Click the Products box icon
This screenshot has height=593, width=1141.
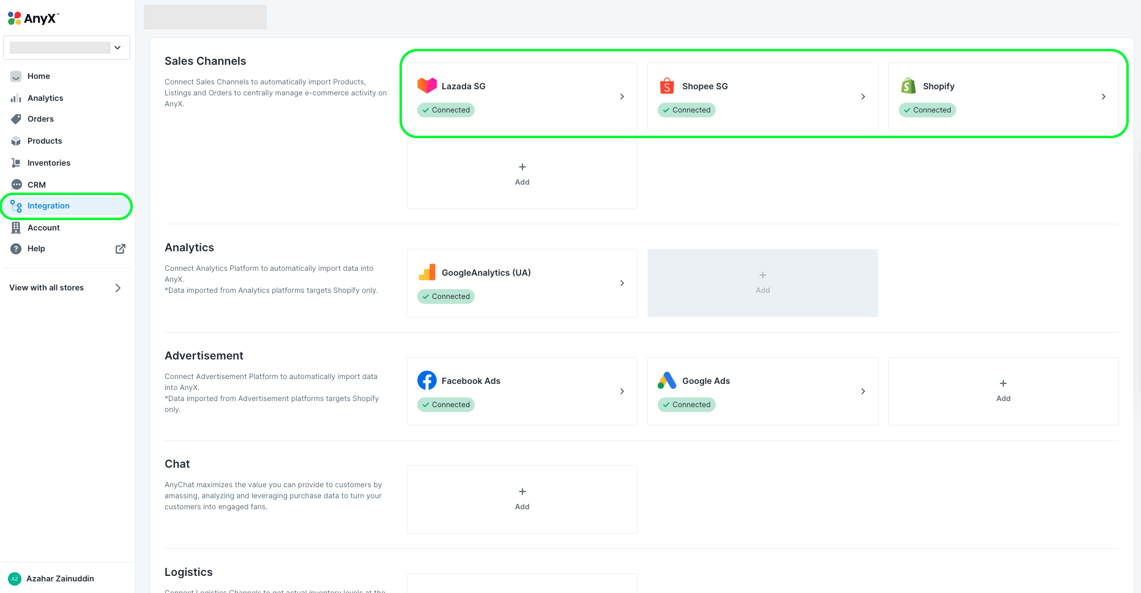click(x=16, y=141)
